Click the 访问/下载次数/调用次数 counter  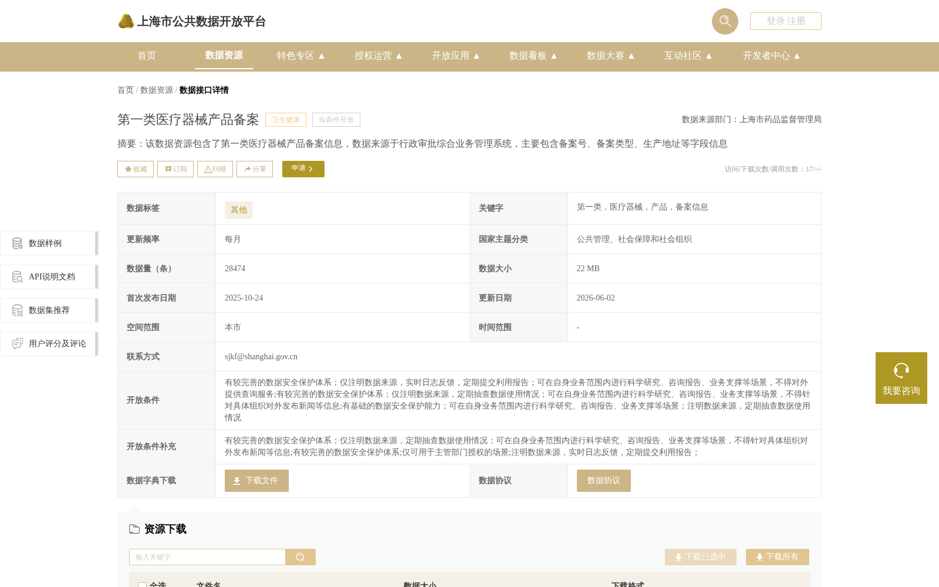[x=773, y=169]
